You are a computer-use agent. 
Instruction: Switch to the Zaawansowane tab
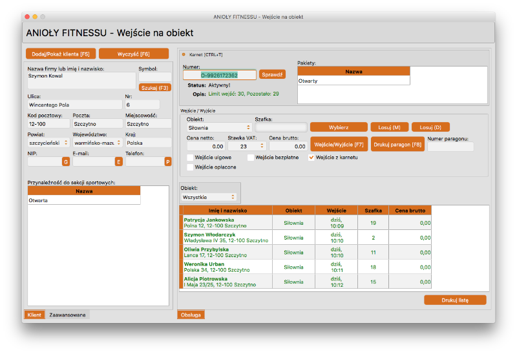click(67, 315)
